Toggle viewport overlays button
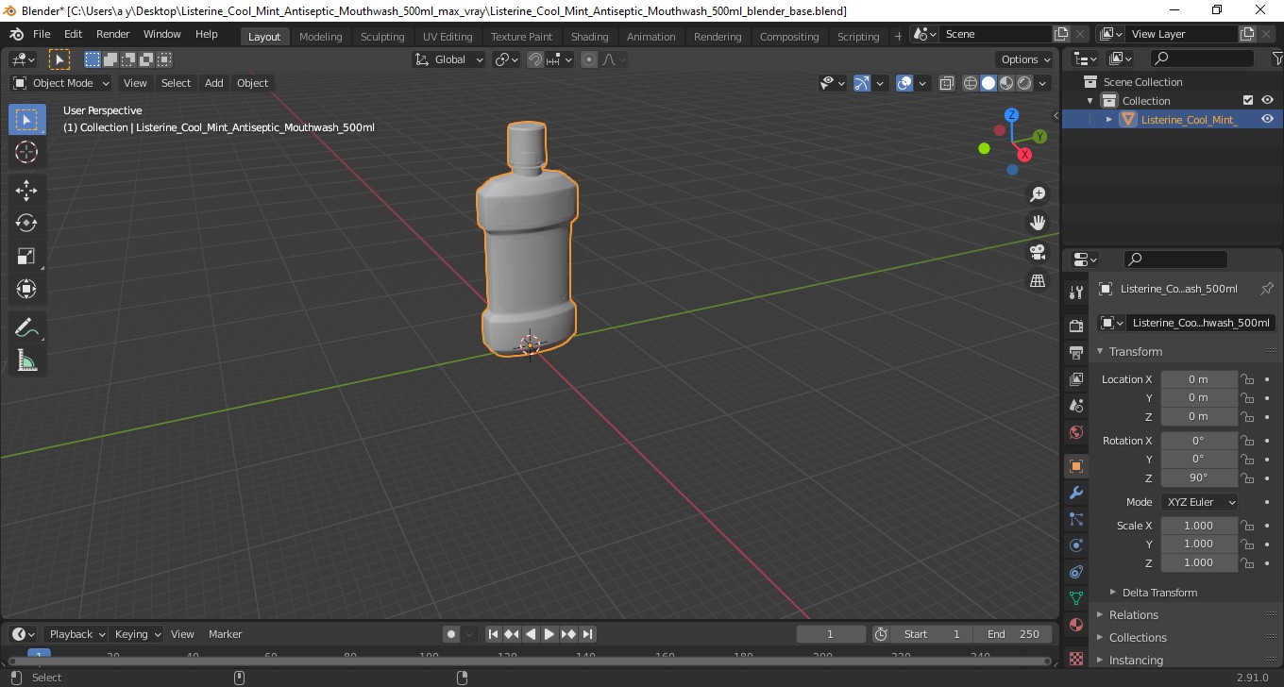The image size is (1284, 687). [x=904, y=83]
